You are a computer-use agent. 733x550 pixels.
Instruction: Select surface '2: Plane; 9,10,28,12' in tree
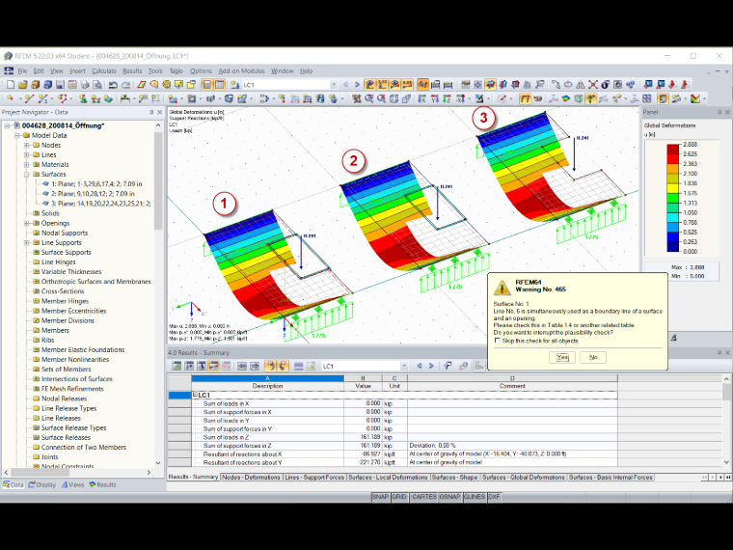point(93,194)
